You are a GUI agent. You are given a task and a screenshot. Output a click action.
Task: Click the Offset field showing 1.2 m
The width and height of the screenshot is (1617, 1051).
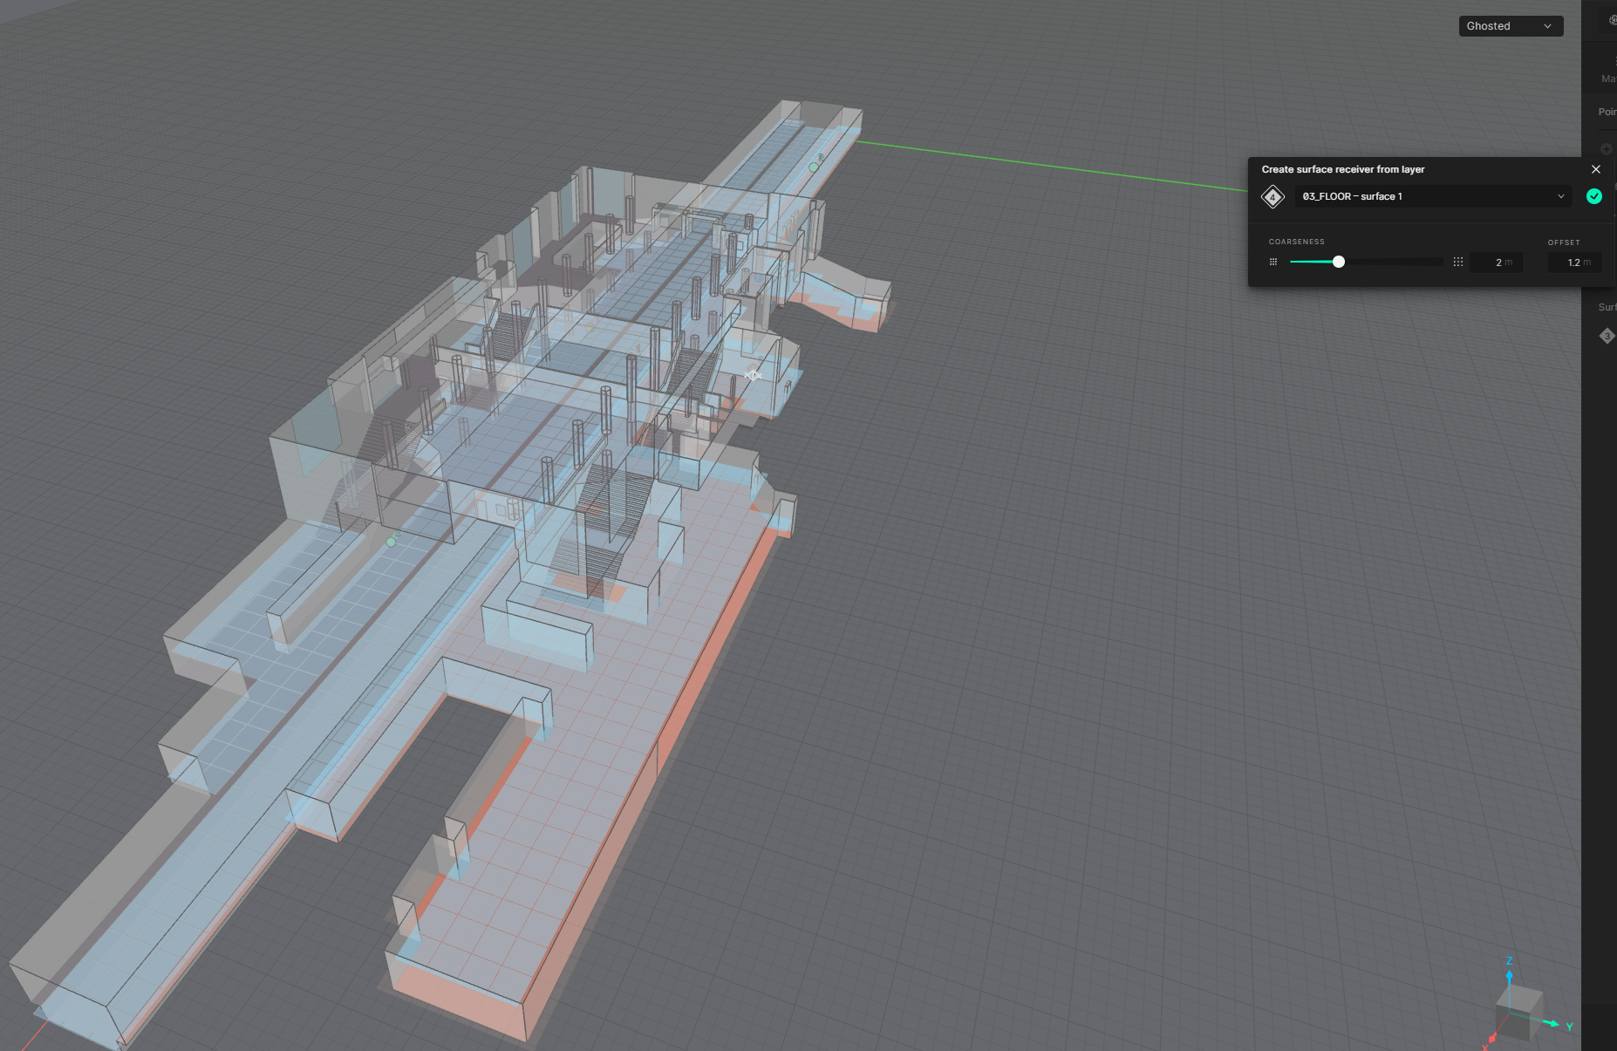point(1573,263)
